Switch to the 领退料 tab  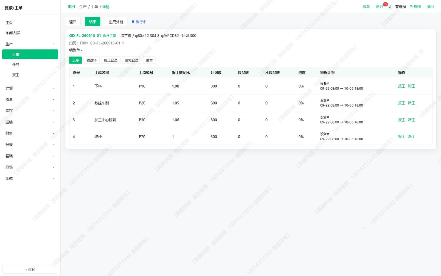91,60
